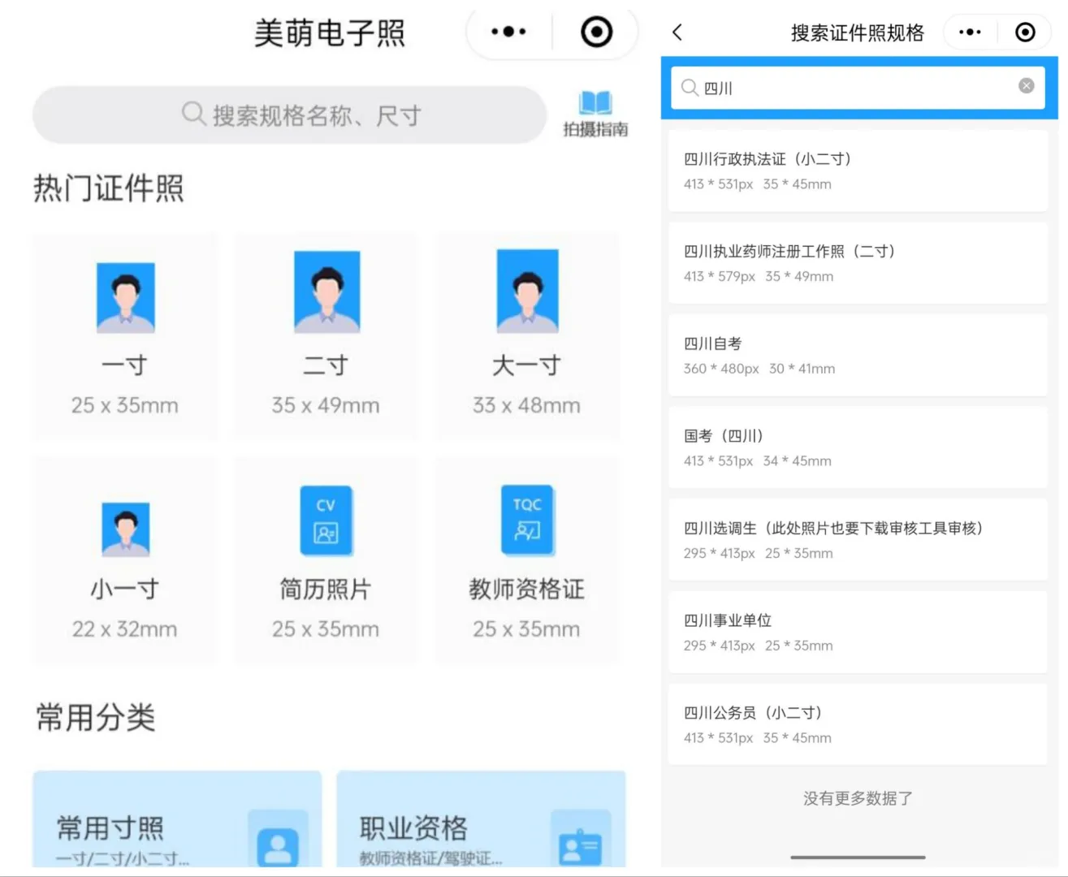
Task: Open the 简历照片 resume photo option
Action: (x=326, y=560)
